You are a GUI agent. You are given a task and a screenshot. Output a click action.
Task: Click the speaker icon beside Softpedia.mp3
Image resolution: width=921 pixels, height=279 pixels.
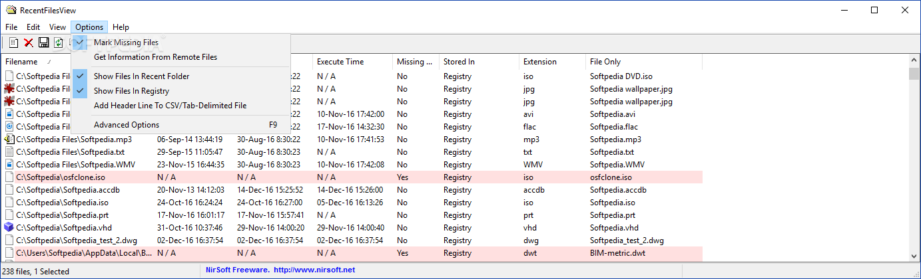[9, 139]
